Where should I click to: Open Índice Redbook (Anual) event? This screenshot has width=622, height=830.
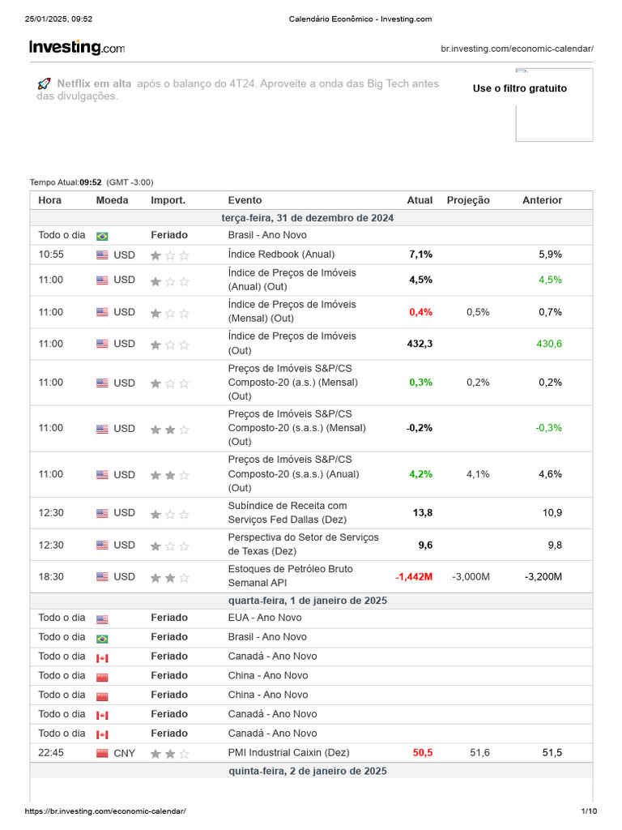tap(281, 254)
